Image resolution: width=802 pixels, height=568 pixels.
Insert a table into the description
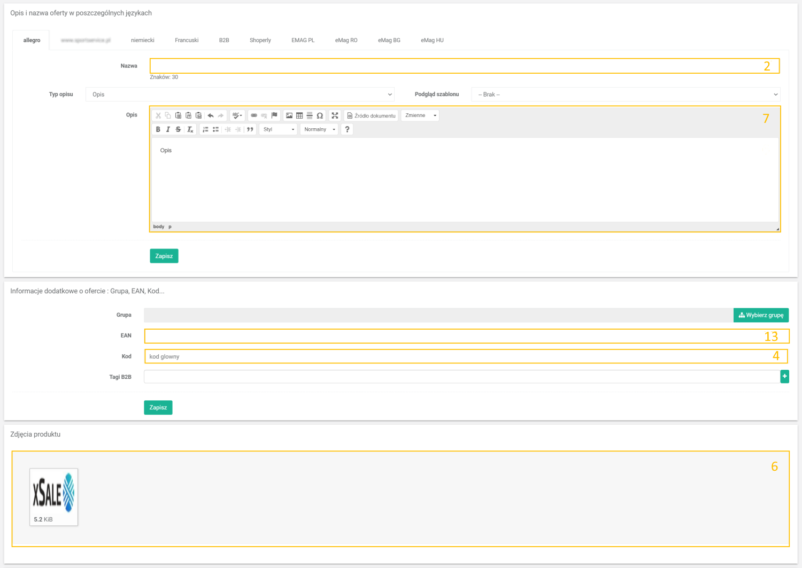(x=299, y=115)
